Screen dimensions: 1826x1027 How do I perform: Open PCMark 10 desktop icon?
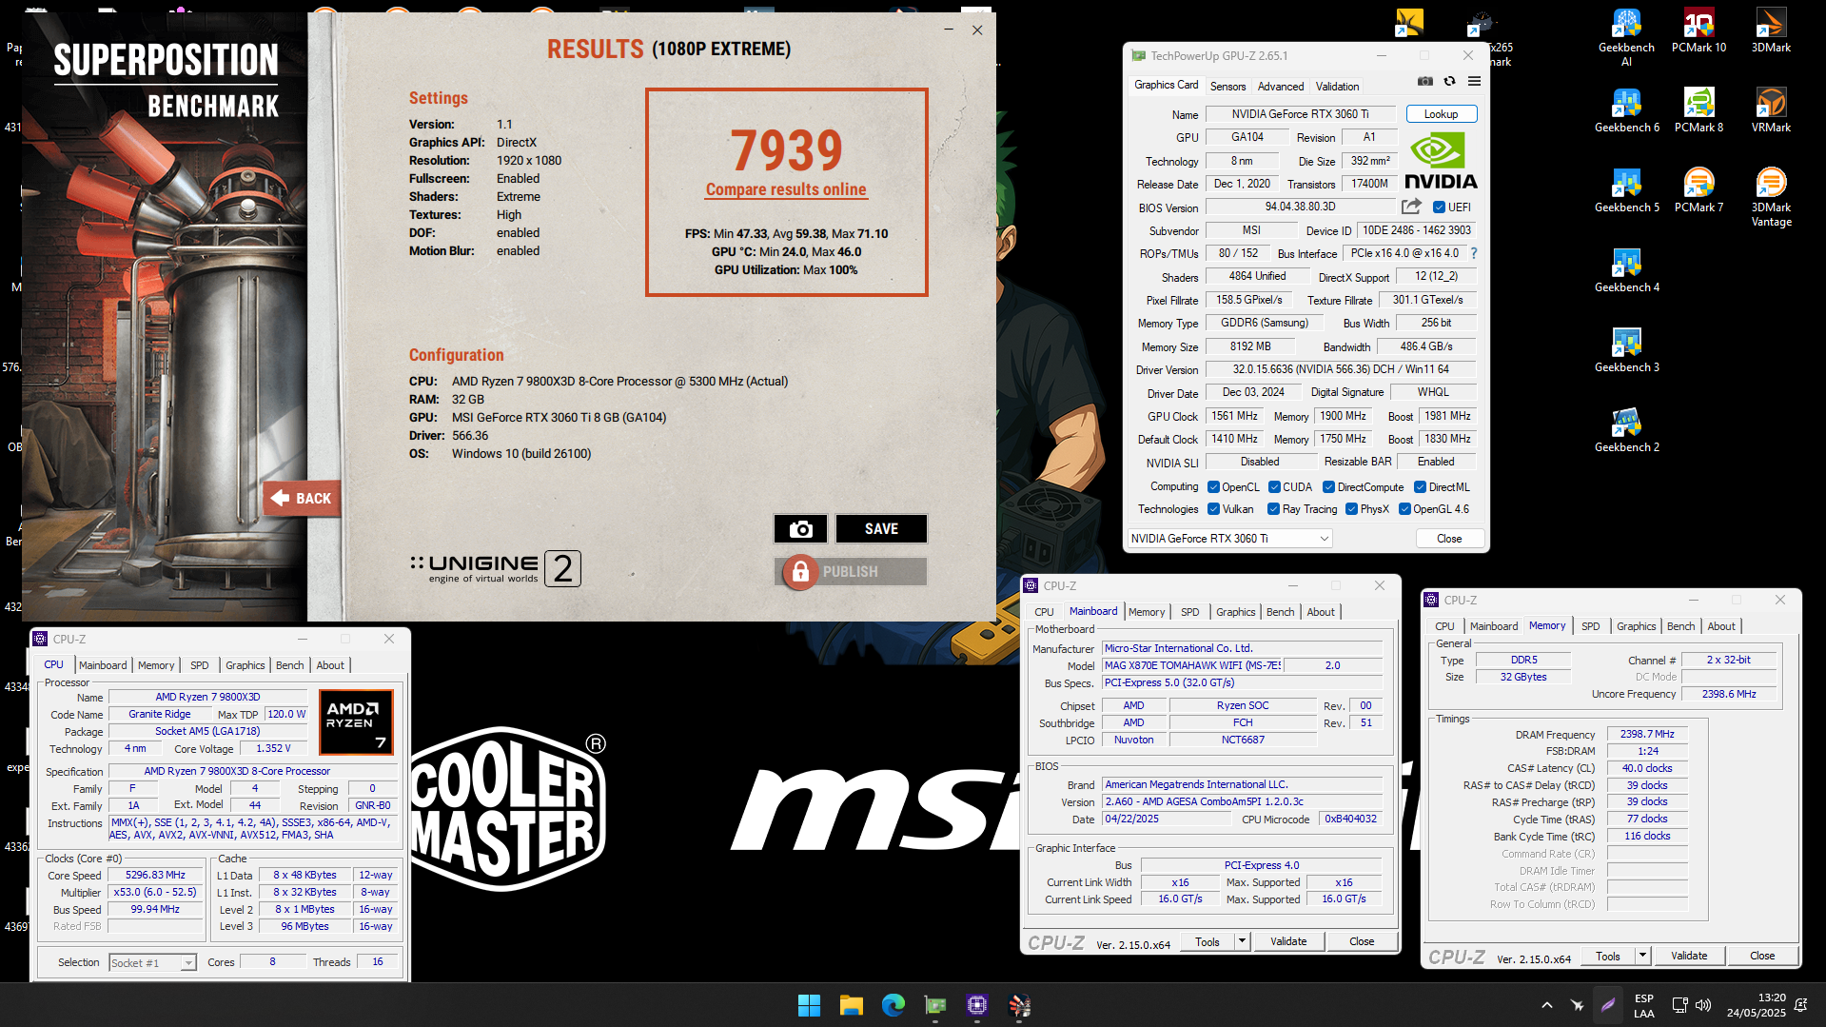click(1698, 30)
